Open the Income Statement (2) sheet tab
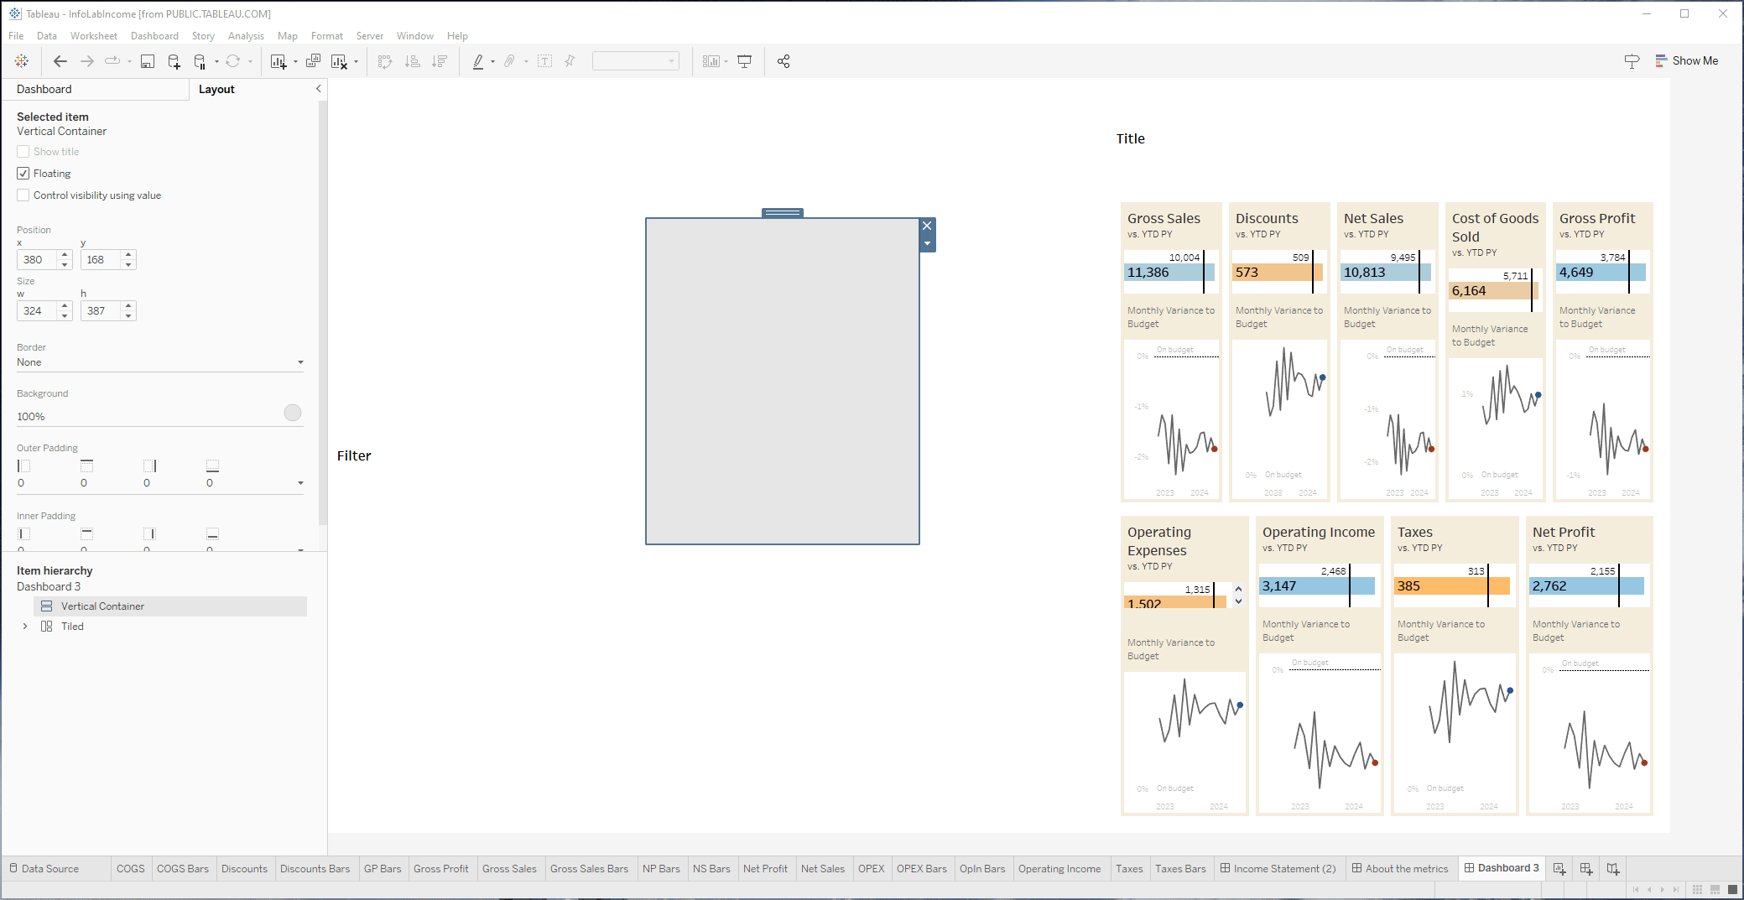Image resolution: width=1744 pixels, height=900 pixels. tap(1278, 869)
